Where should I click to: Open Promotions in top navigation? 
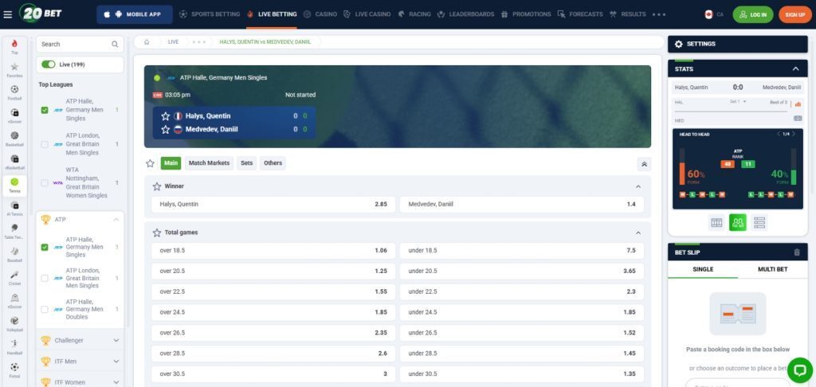524,14
